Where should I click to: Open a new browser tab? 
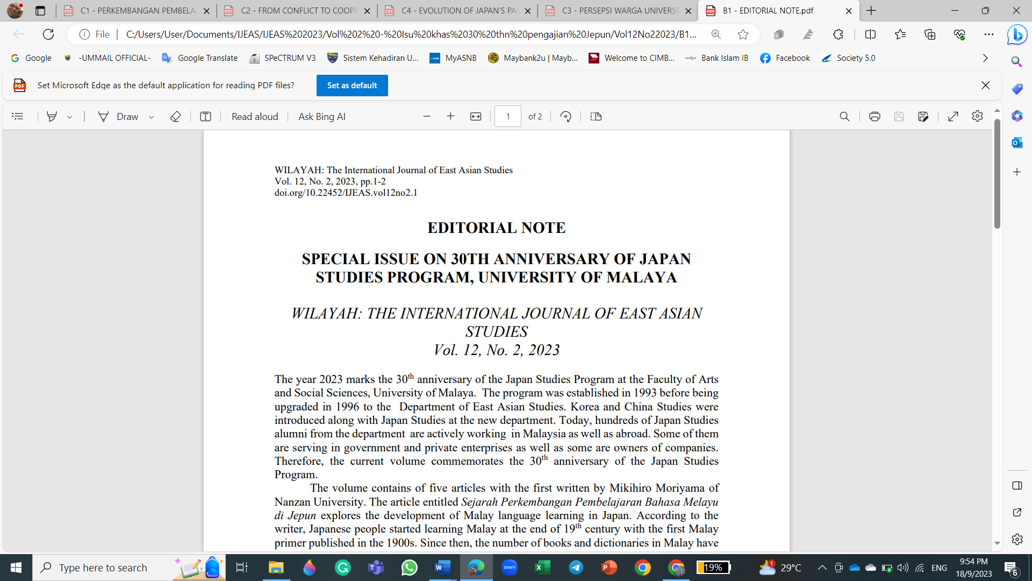871,11
